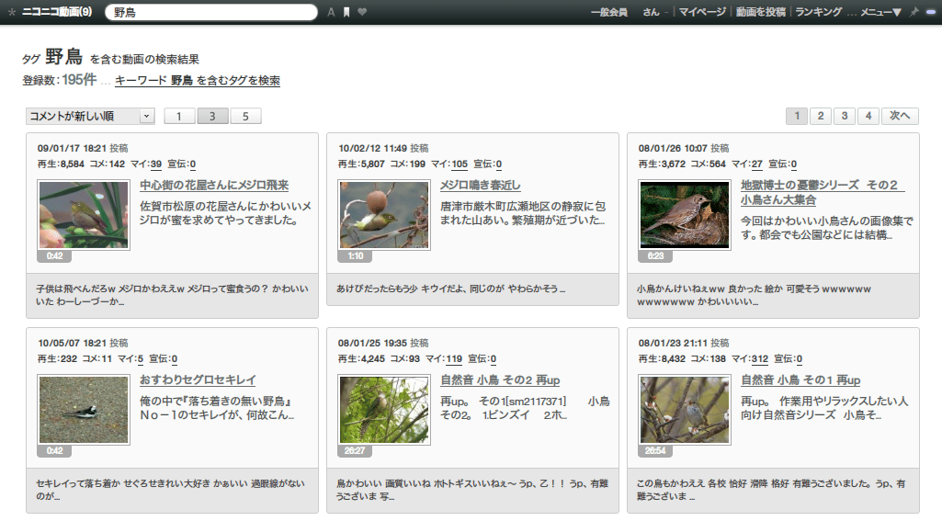Expand the メニュー▼ dropdown
This screenshot has width=942, height=521.
[x=880, y=12]
